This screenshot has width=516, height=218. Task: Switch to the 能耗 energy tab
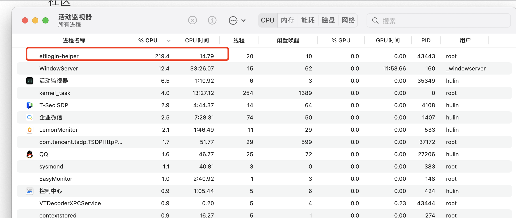[308, 20]
